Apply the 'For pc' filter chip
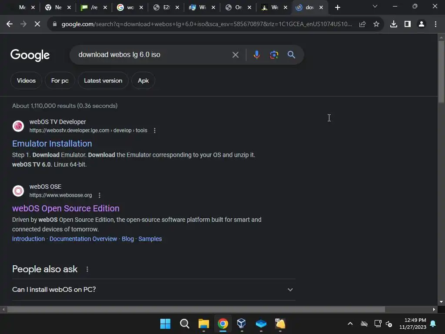Viewport: 445px width, 334px height. click(x=60, y=80)
